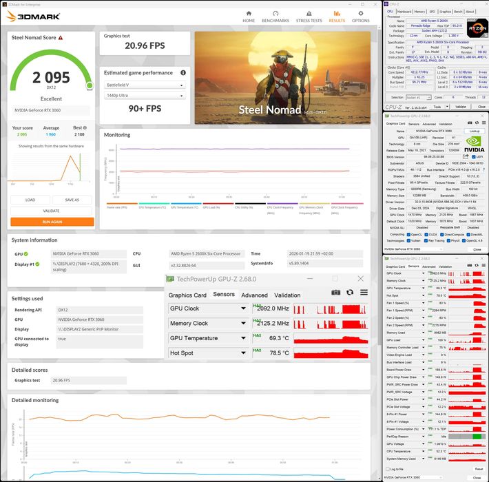Open the Socket #1 Selection dropdown in CPU-Z
This screenshot has height=482, width=489.
419,98
